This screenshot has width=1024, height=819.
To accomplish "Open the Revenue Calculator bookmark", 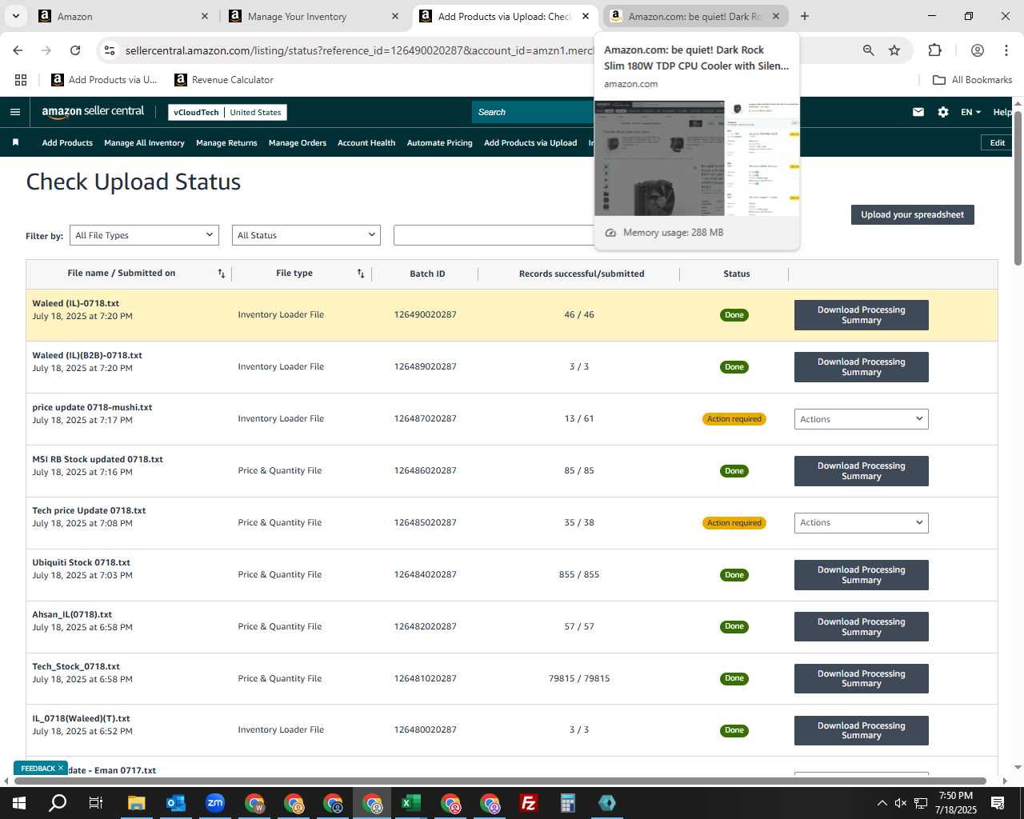I will click(224, 80).
